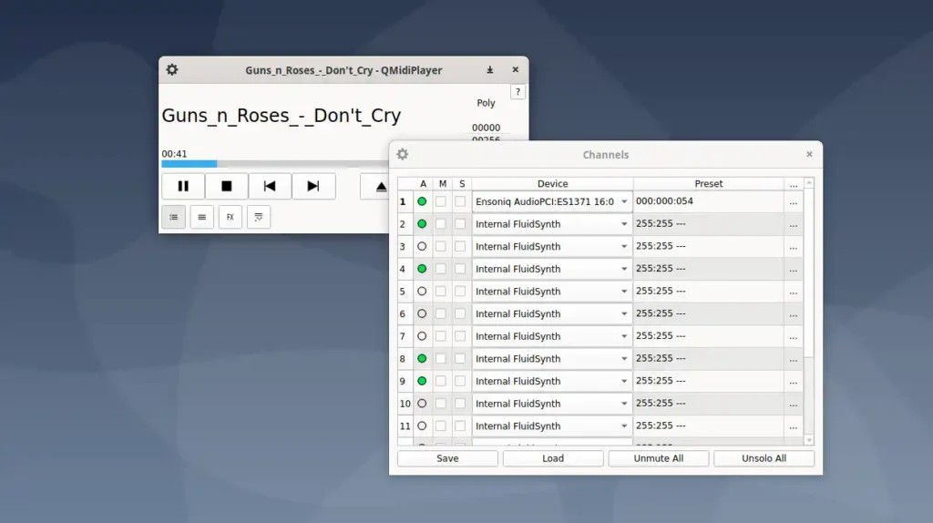Click activity indicator for channel 8
This screenshot has width=933, height=523.
pyautogui.click(x=422, y=359)
